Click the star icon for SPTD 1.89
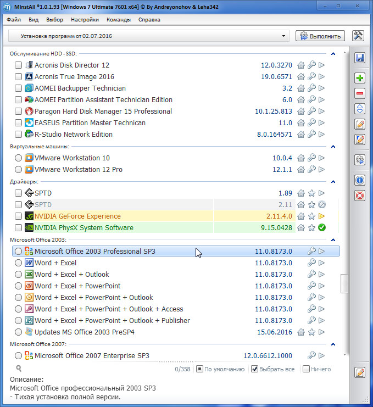 (x=311, y=193)
